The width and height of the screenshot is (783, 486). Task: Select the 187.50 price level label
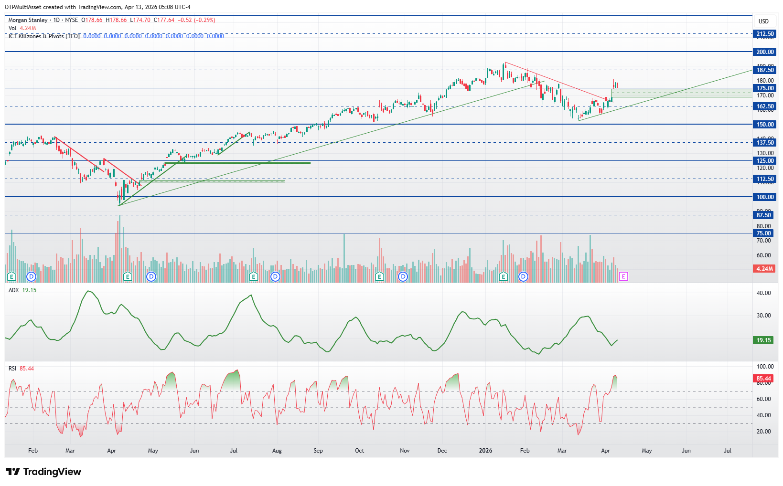pos(765,70)
